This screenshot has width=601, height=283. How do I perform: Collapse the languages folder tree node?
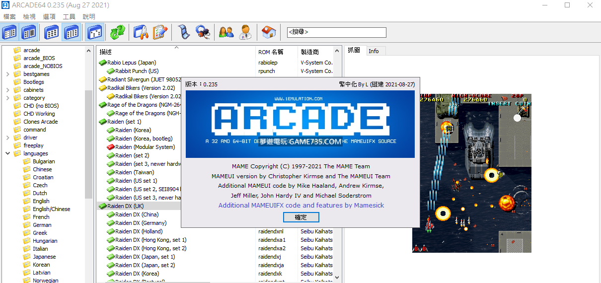pyautogui.click(x=8, y=153)
